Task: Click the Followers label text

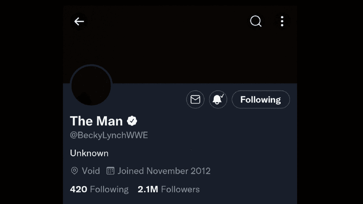Action: pos(180,189)
